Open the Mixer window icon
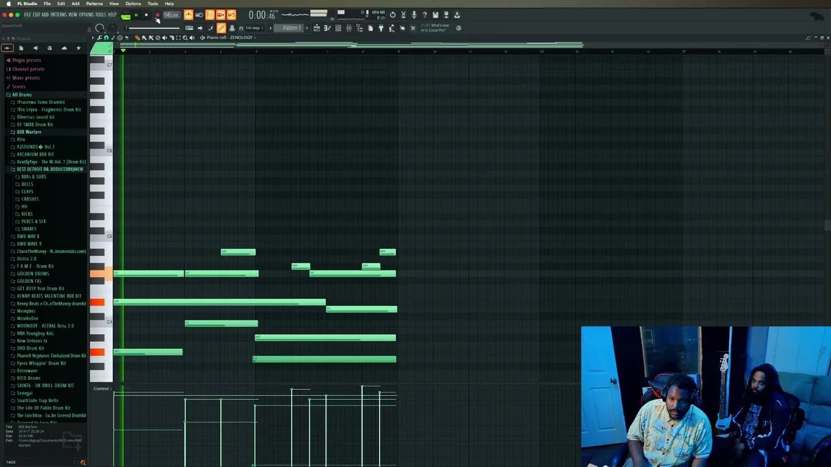 [349, 28]
